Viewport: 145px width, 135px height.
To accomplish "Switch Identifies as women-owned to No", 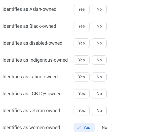I will [105, 127].
